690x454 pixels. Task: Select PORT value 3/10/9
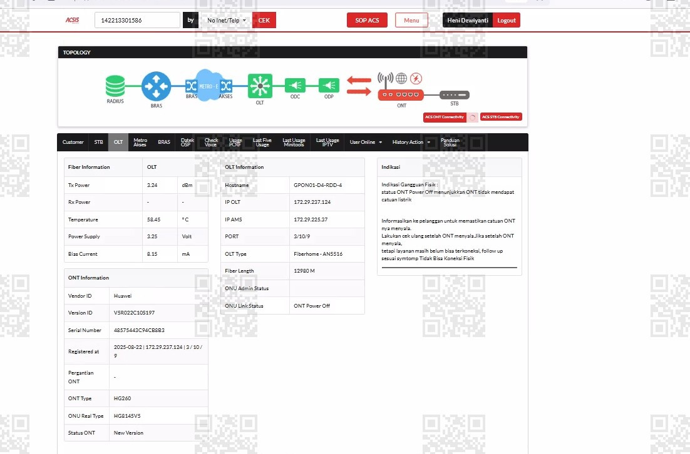pos(302,236)
